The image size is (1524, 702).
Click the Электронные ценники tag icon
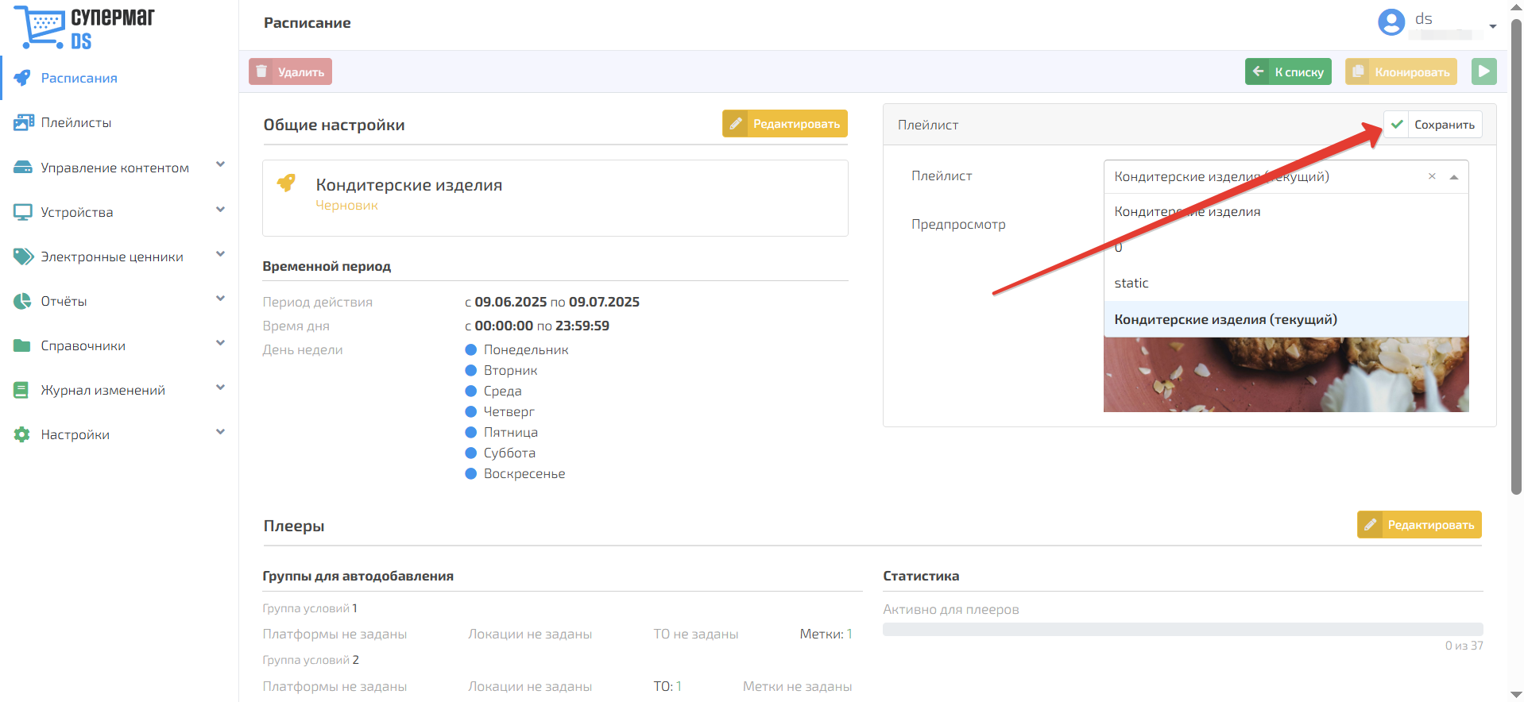tap(23, 256)
